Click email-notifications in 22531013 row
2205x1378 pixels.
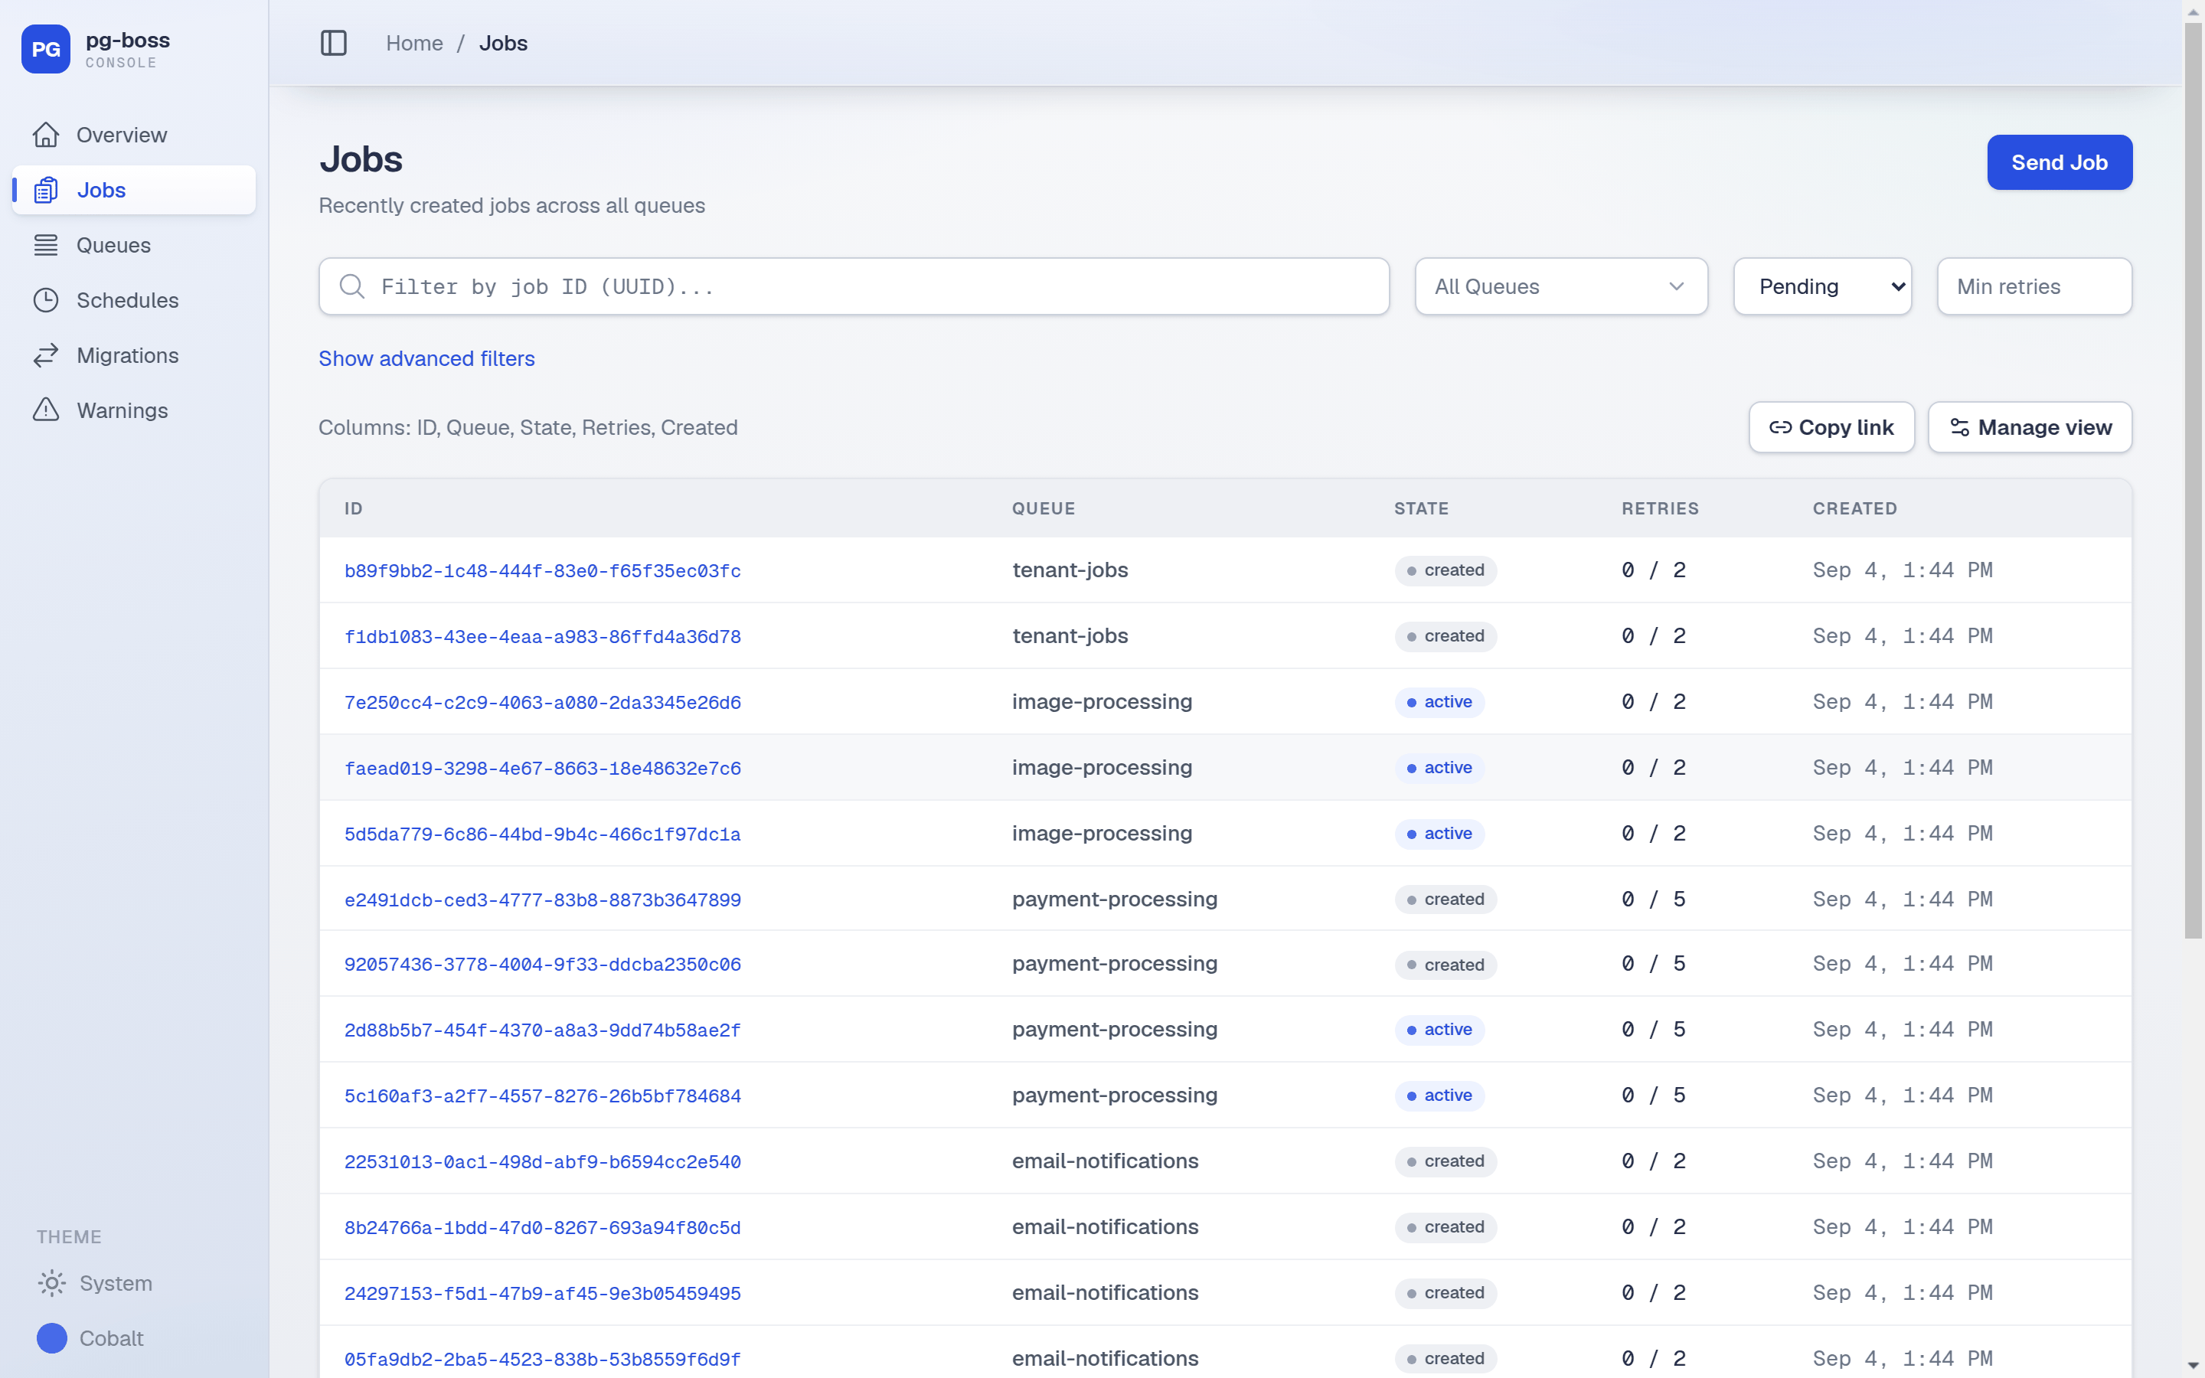(1104, 1161)
